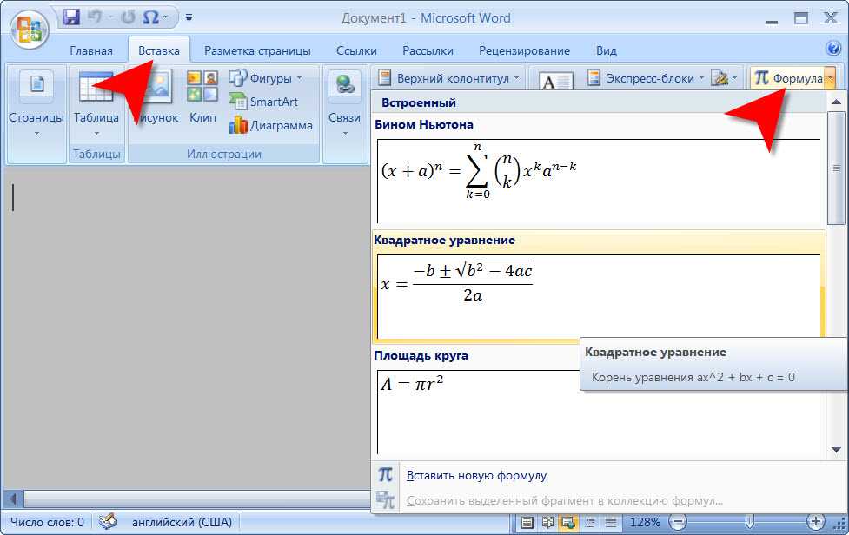Open the Omega symbol dropdown arrow
849x535 pixels.
point(166,18)
